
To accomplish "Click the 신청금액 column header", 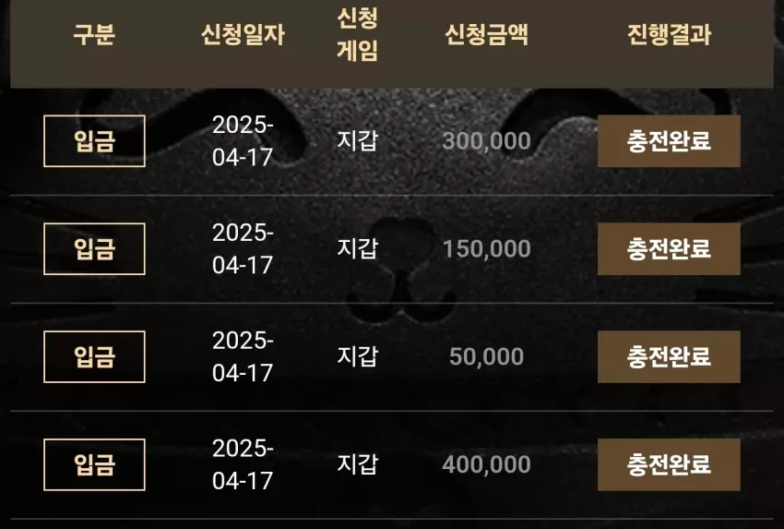I will pos(486,34).
